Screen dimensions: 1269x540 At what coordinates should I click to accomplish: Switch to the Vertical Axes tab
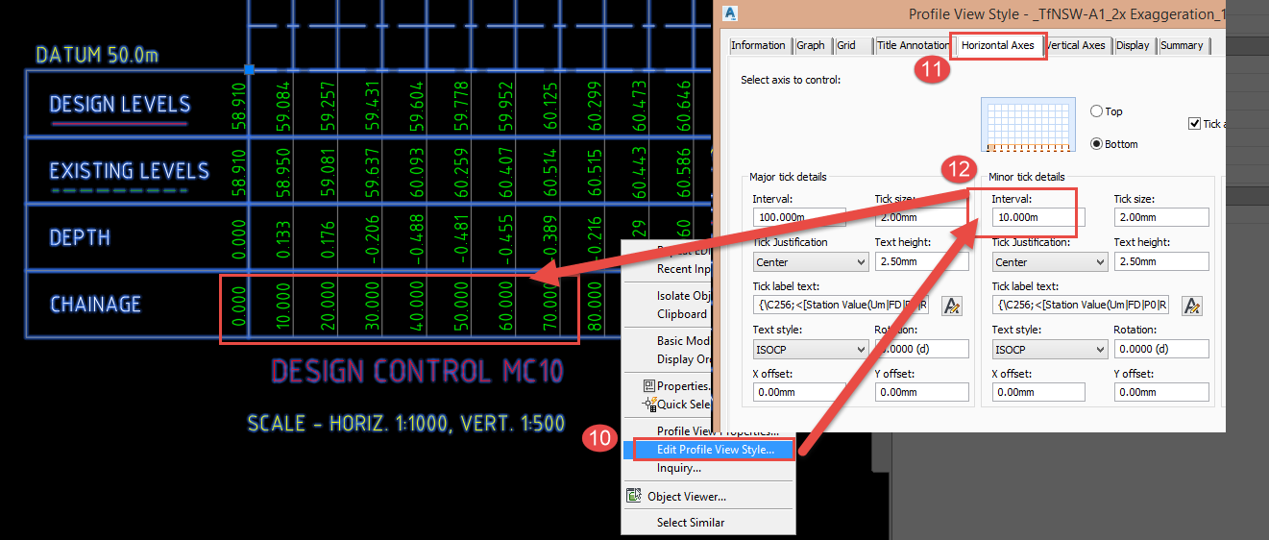(1076, 45)
